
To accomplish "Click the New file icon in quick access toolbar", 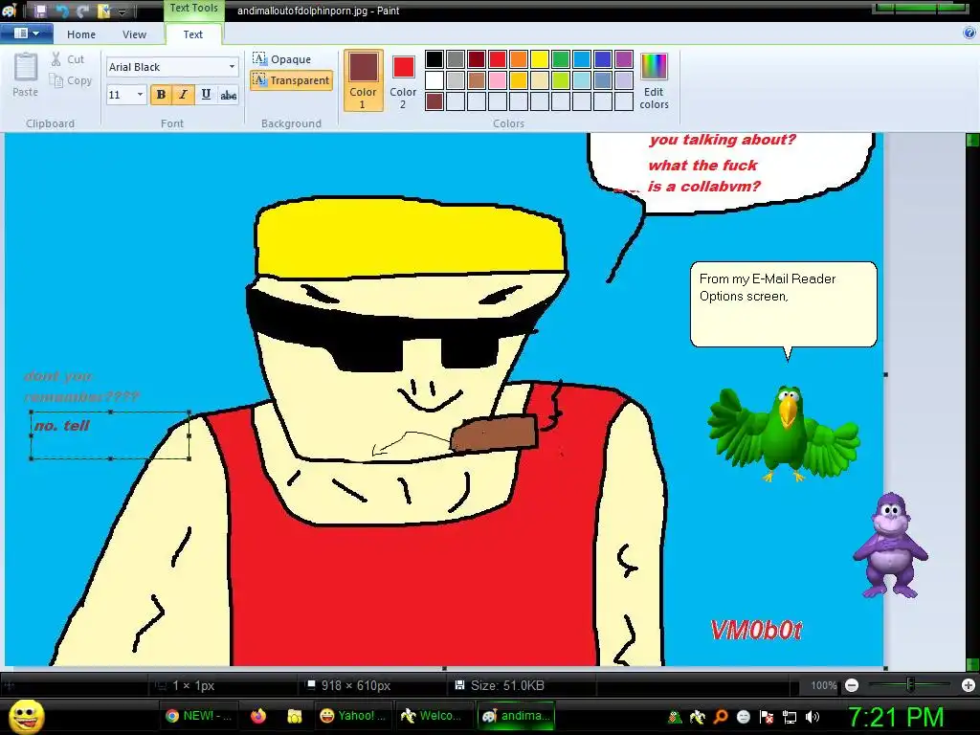I will pos(103,11).
